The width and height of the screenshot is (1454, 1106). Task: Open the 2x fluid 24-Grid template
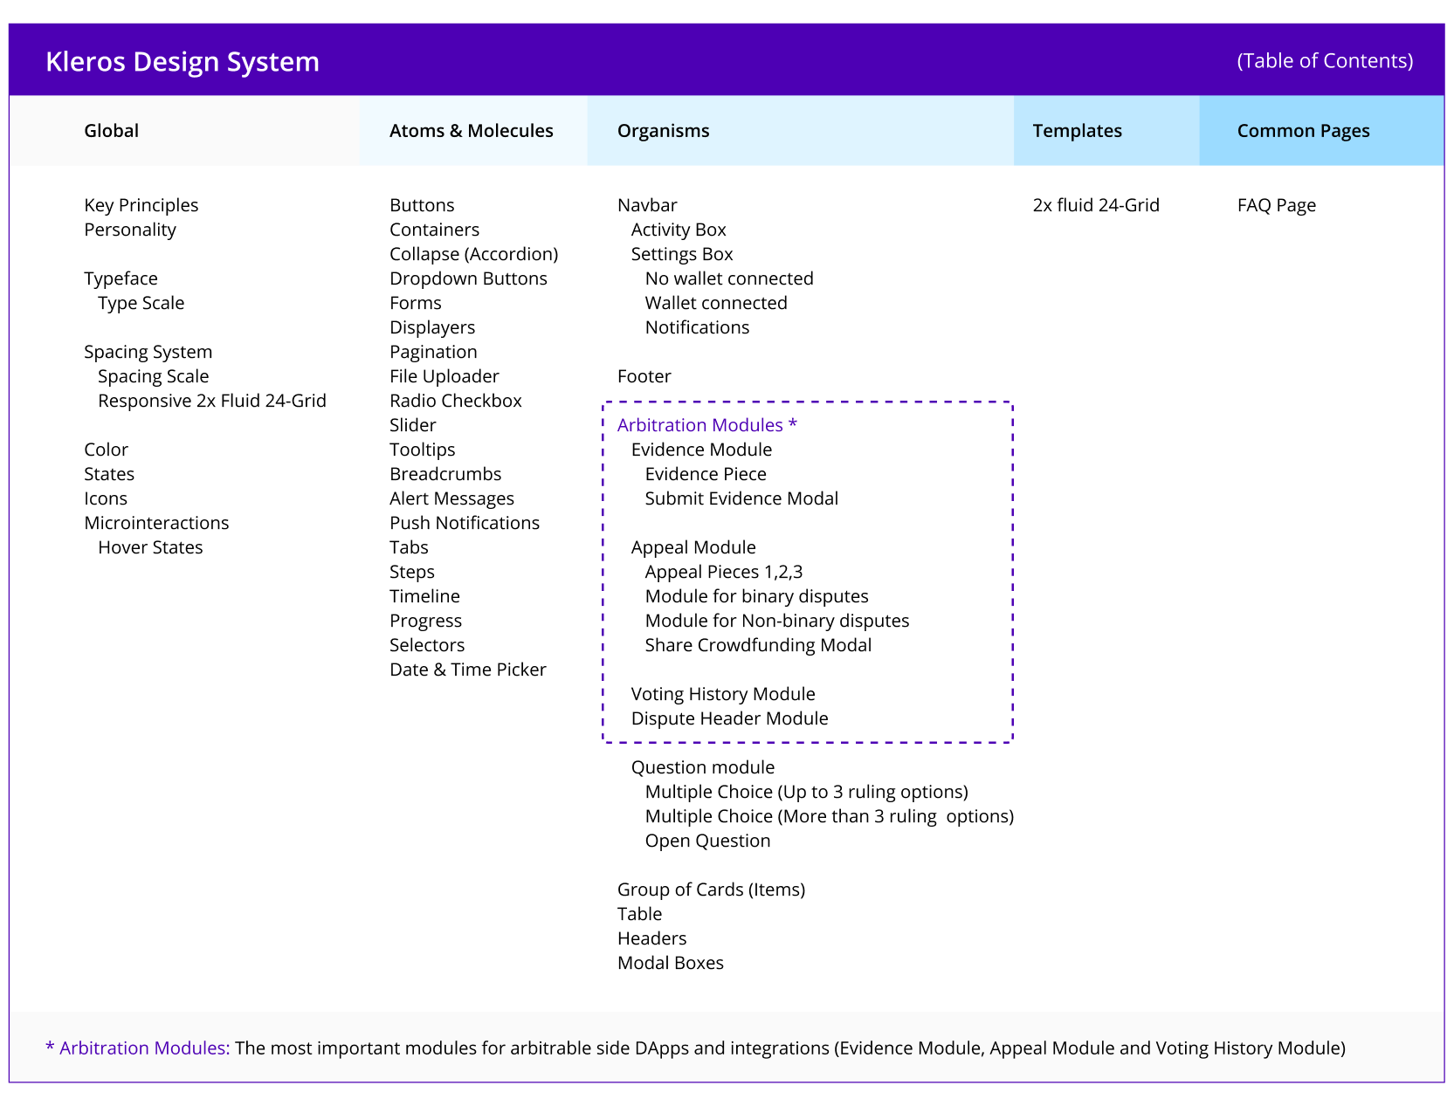(x=1096, y=205)
